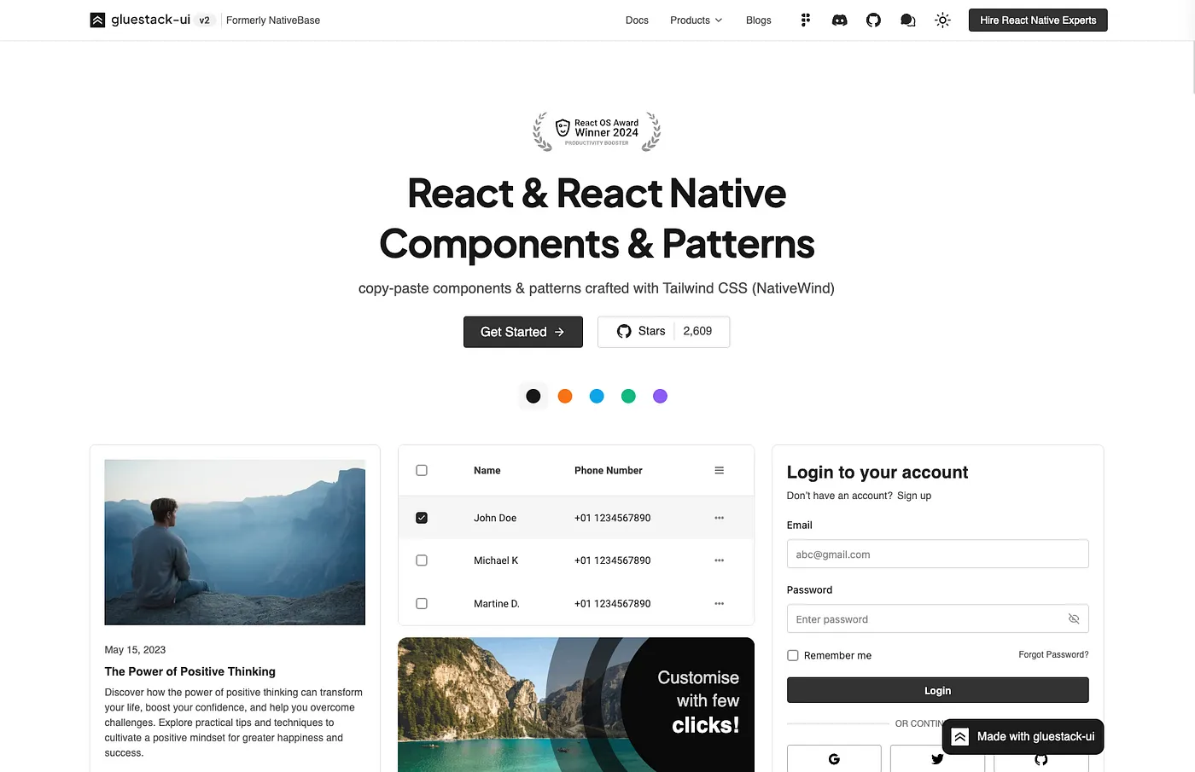Open the three-dot menu for Martine D.
The image size is (1195, 772).
pyautogui.click(x=719, y=603)
